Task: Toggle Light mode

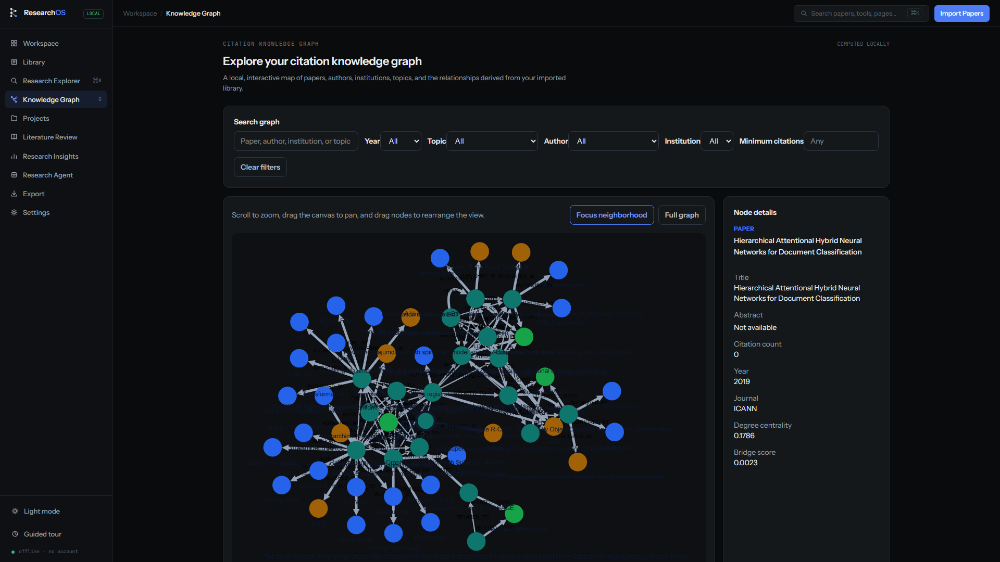Action: (x=56, y=511)
